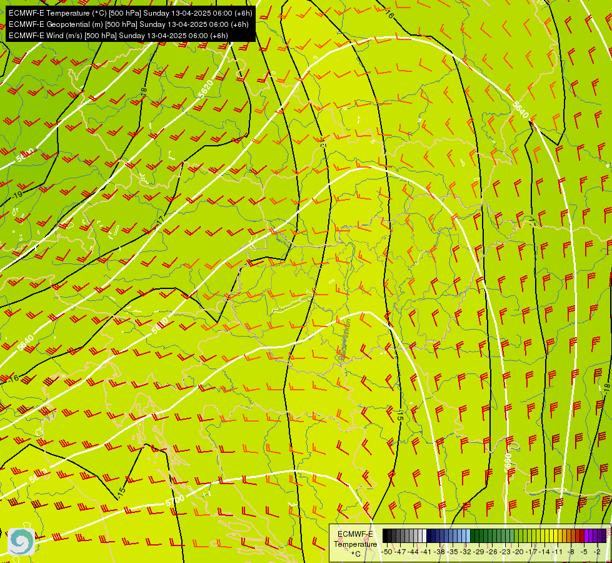Select the ECMWF-E Temperature 500 hPa header line
The image size is (612, 563).
coord(131,13)
